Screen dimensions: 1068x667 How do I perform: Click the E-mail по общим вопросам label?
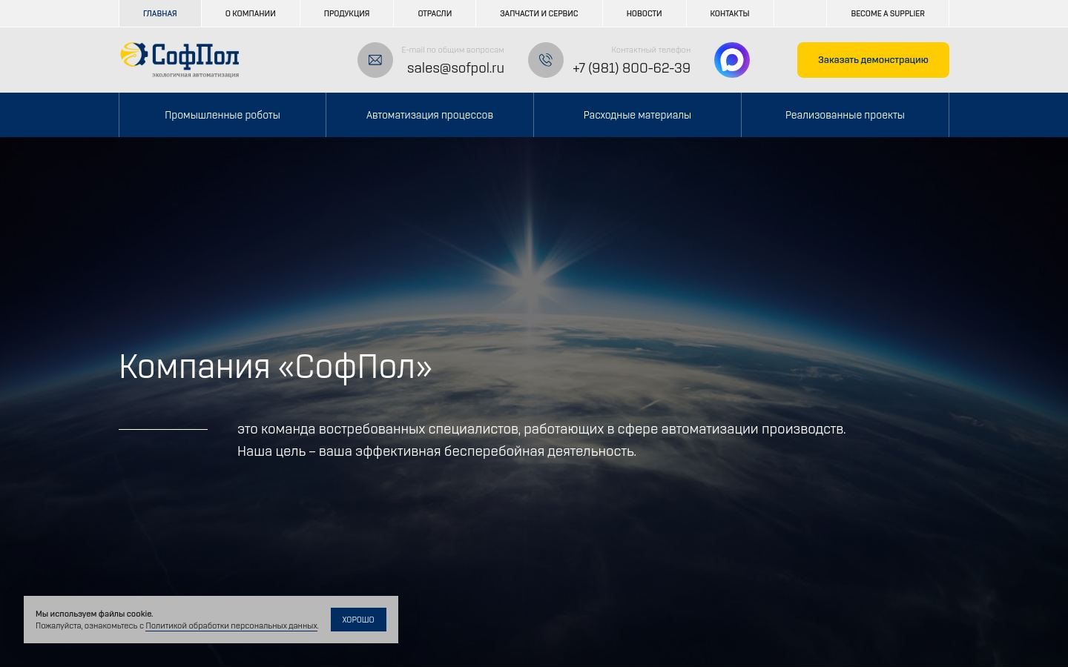452,50
